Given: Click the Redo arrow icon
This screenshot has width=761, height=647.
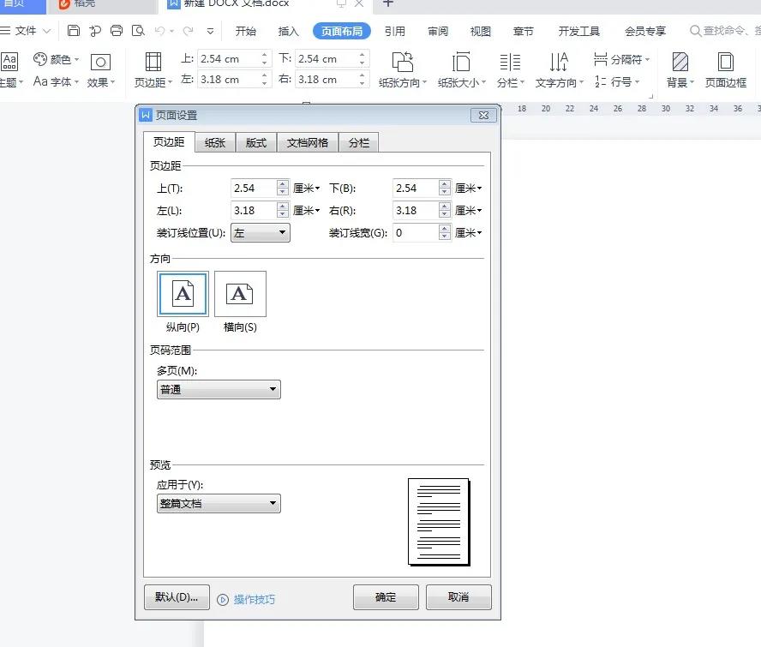Looking at the screenshot, I should (x=189, y=31).
